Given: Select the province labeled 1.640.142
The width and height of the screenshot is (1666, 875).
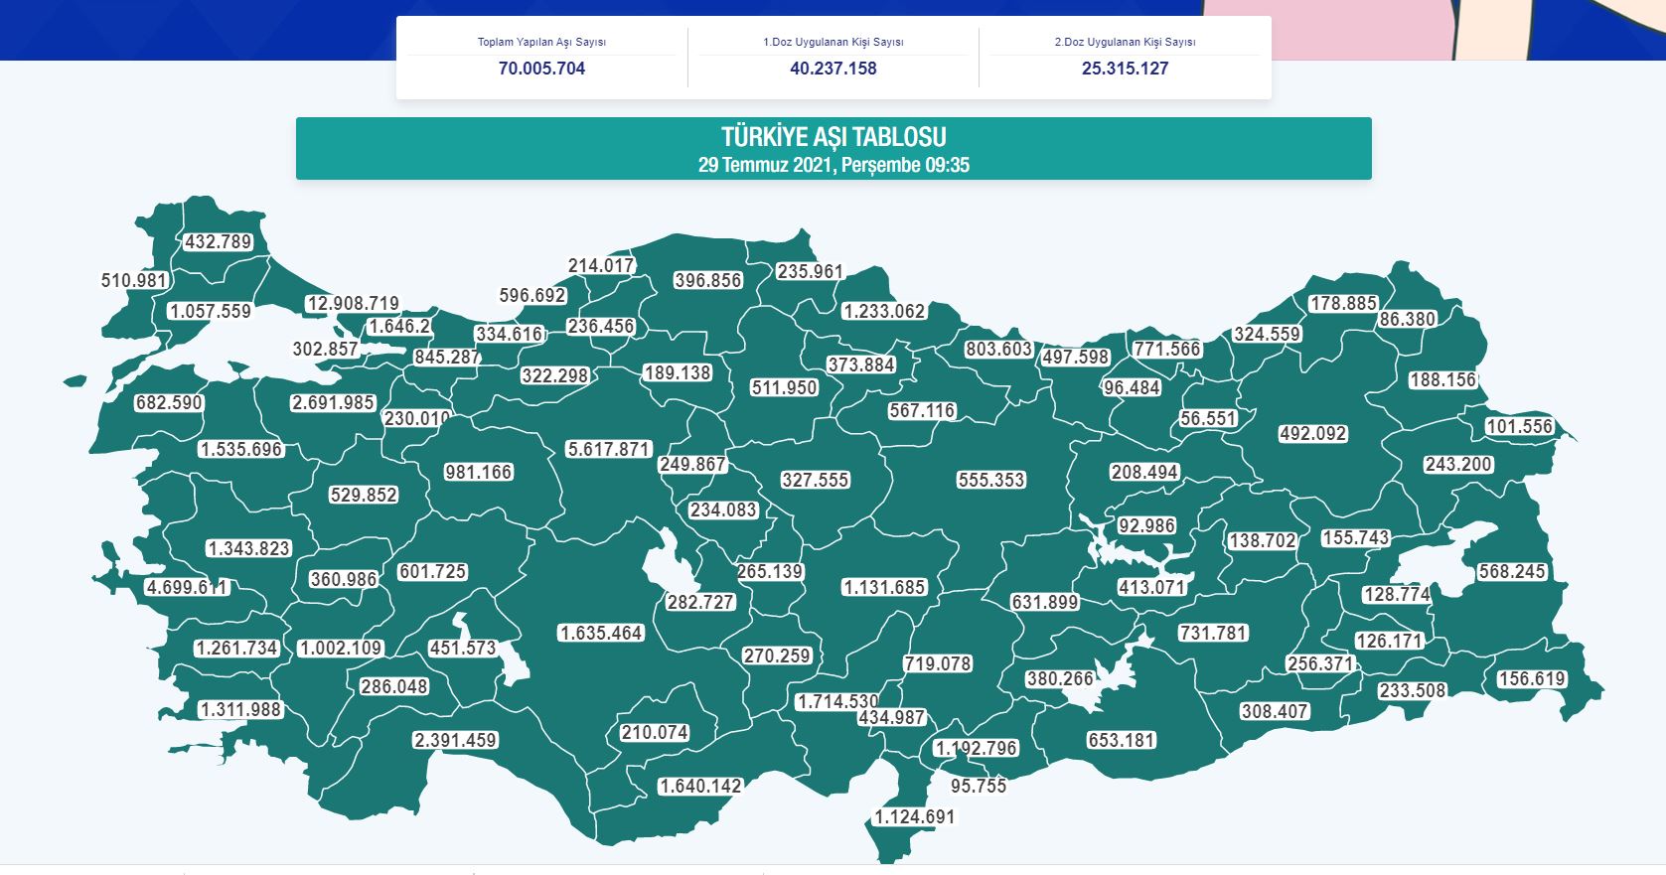Looking at the screenshot, I should pos(700,786).
